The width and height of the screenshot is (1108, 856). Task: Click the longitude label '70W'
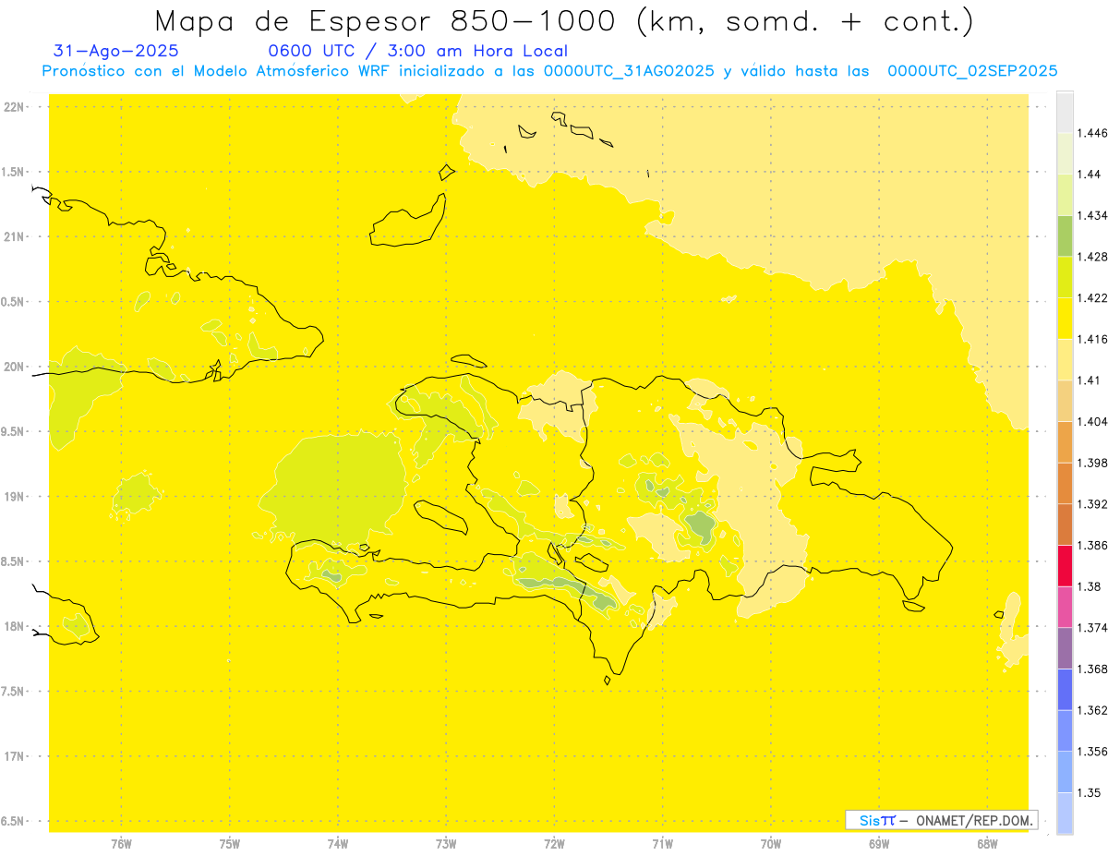(x=771, y=843)
